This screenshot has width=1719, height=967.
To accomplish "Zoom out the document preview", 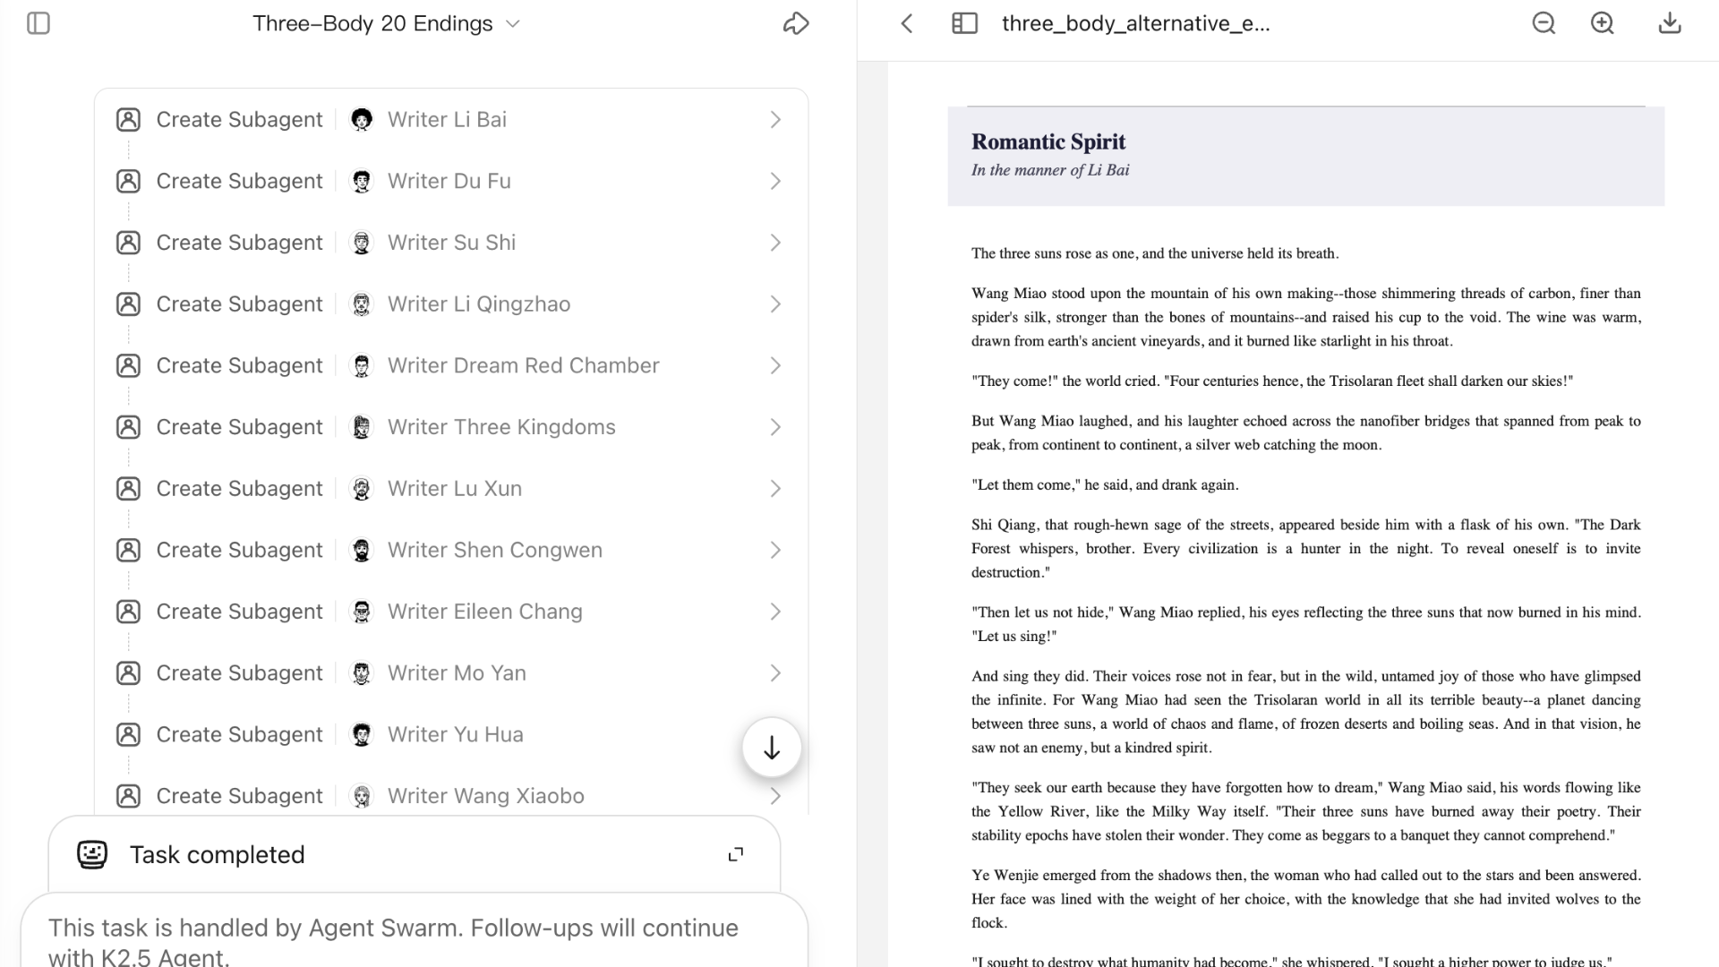I will (1544, 23).
